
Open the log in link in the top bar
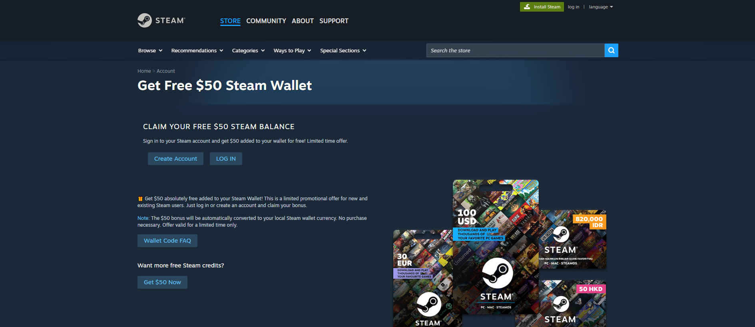tap(573, 7)
